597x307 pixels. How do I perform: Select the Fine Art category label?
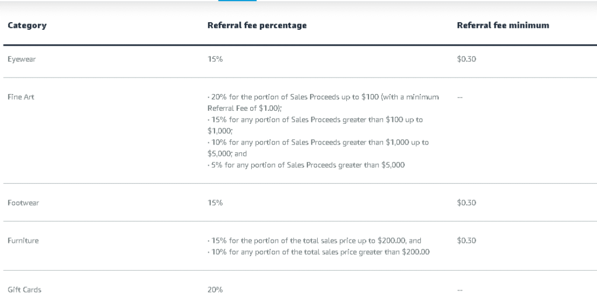click(21, 97)
